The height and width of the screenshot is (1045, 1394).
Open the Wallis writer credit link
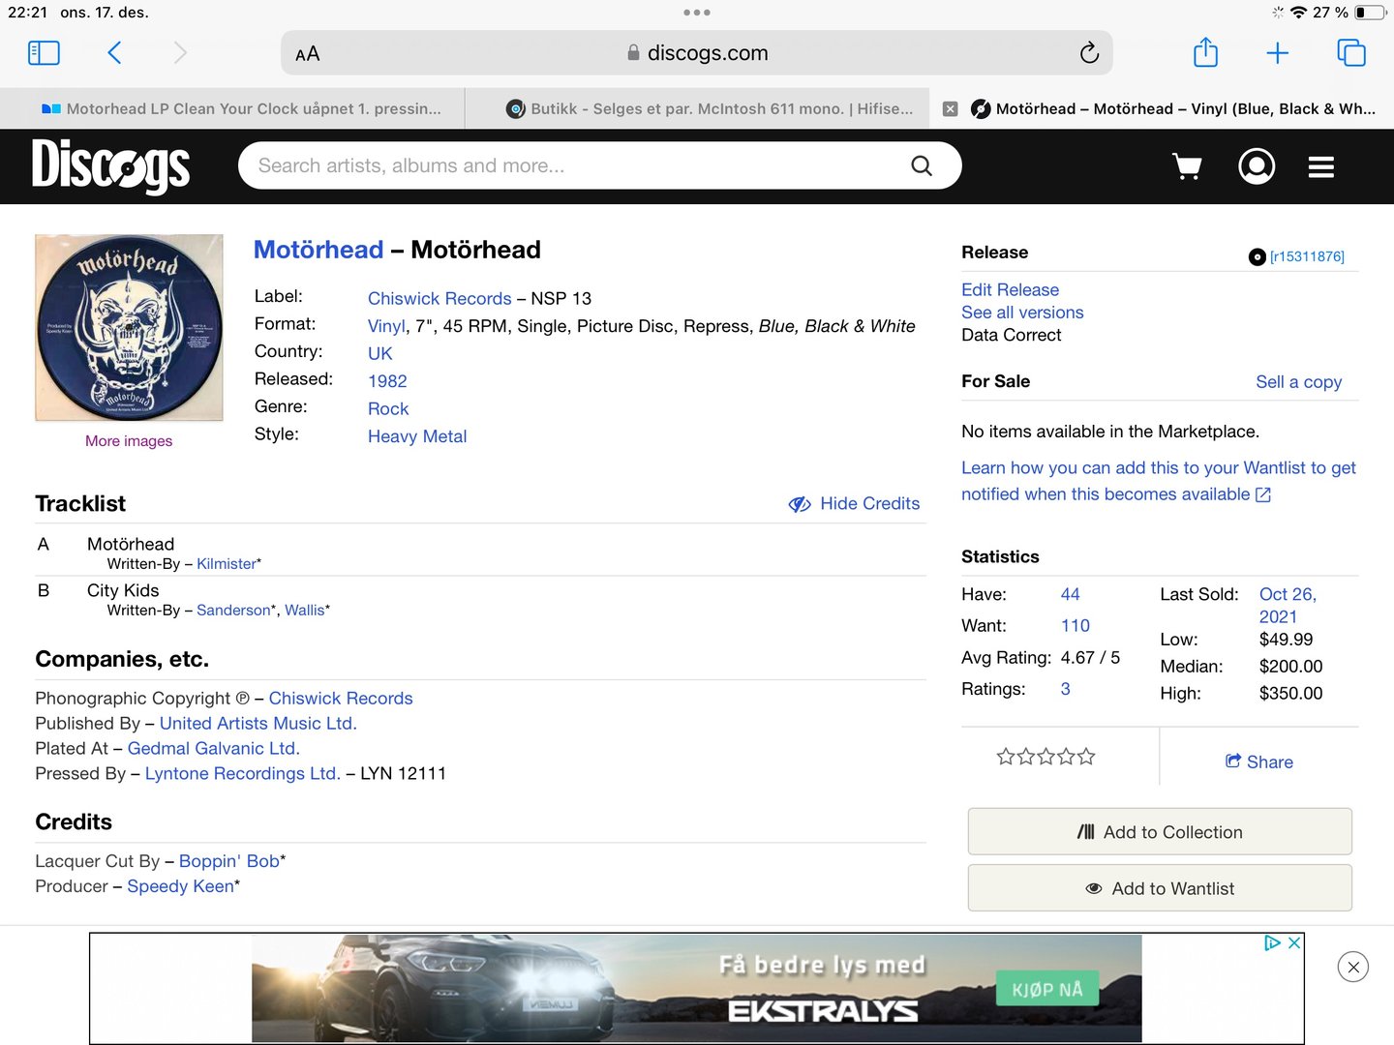[x=305, y=611]
